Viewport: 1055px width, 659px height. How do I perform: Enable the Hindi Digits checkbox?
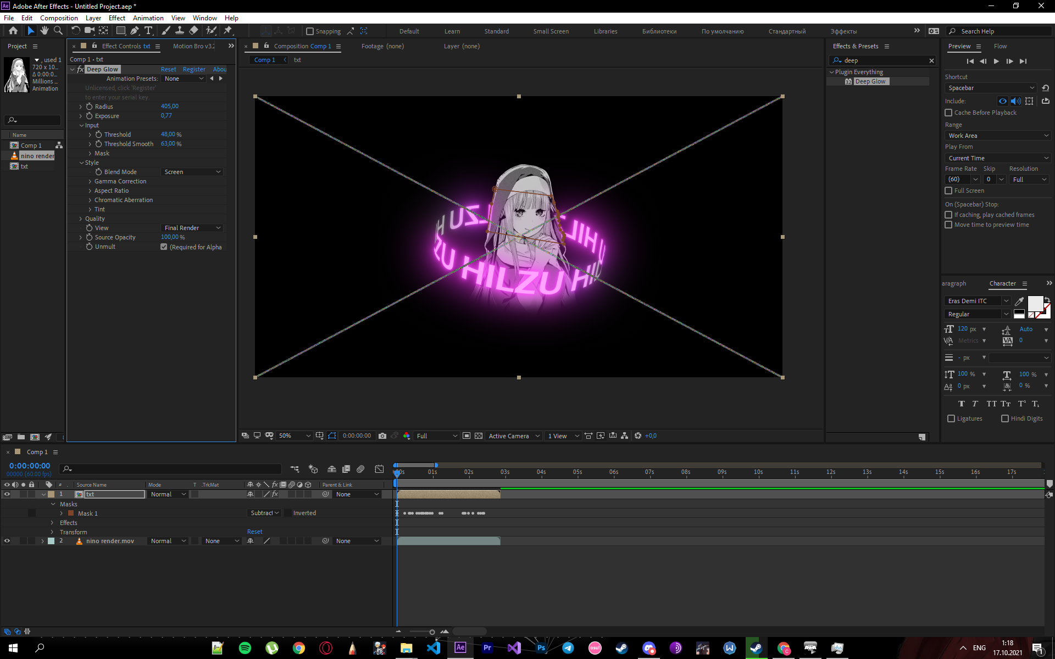[x=1005, y=418]
